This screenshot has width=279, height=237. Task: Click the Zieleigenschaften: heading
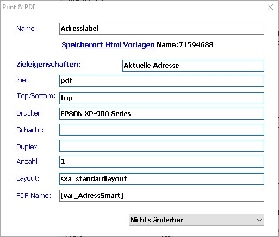click(x=48, y=65)
